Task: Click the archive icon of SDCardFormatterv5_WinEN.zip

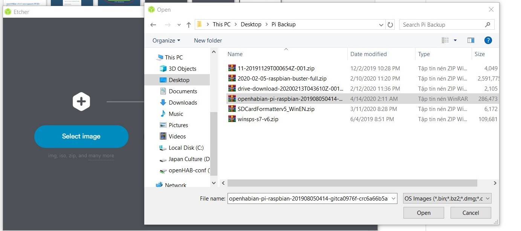Action: pyautogui.click(x=232, y=109)
